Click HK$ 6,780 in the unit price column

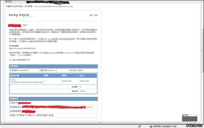67,81
